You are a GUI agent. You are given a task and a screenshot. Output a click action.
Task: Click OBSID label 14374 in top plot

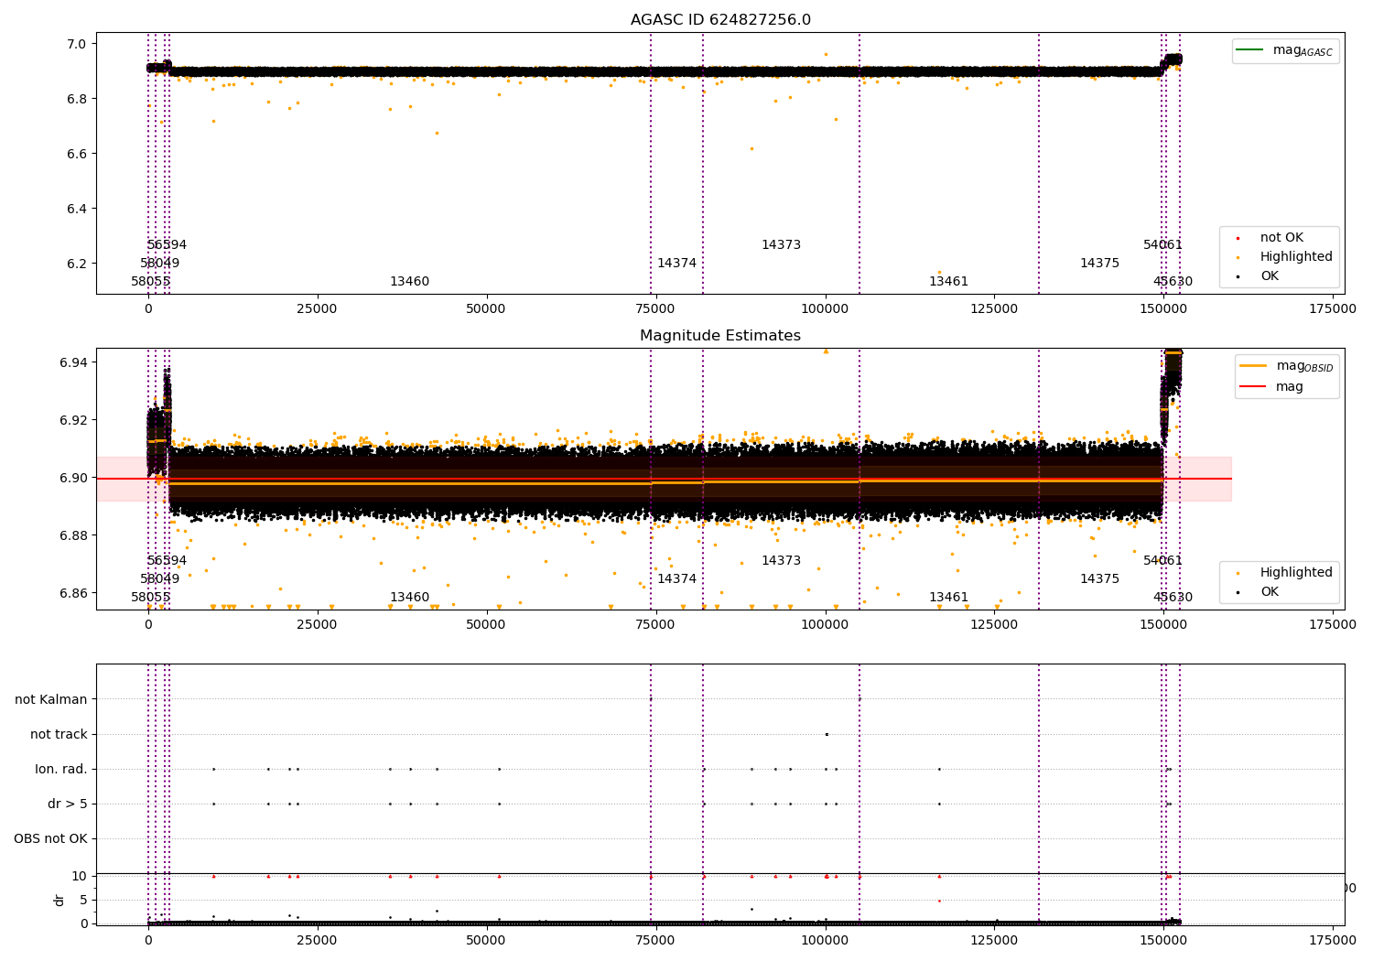click(676, 264)
